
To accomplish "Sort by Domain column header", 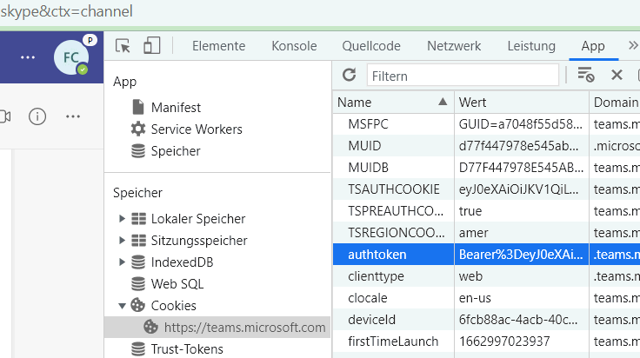I will click(615, 102).
